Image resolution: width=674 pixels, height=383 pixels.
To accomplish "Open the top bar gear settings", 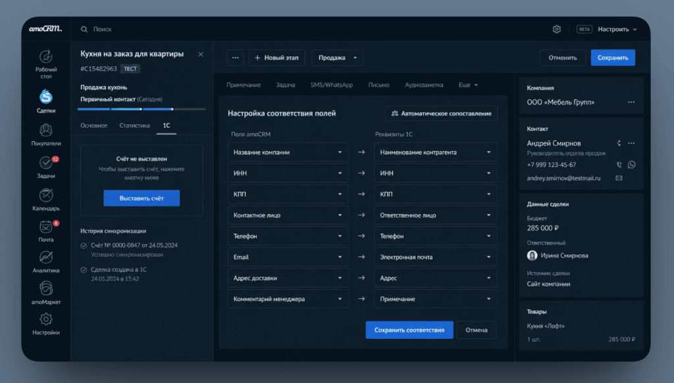I will point(557,29).
